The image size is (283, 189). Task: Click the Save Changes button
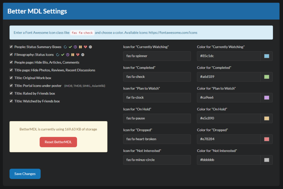click(x=25, y=174)
